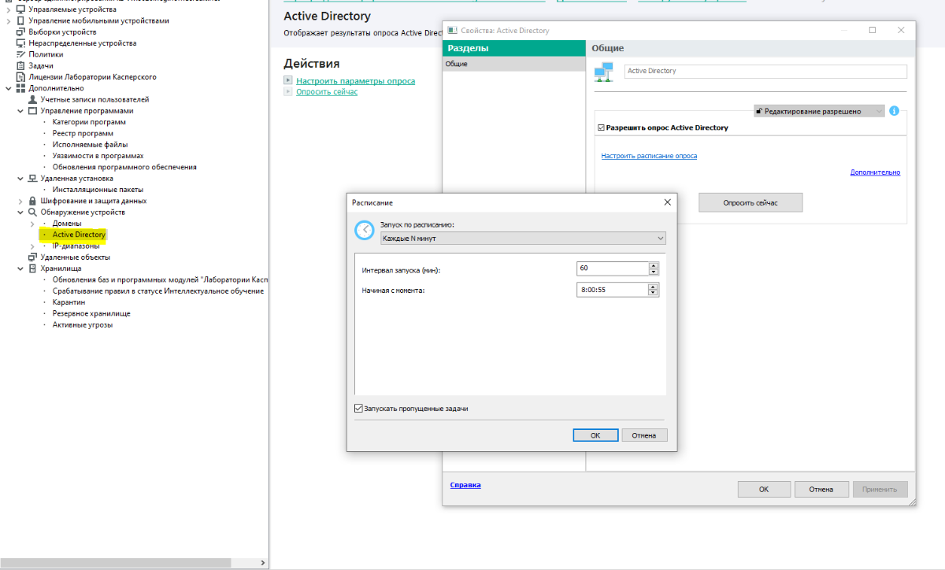This screenshot has width=945, height=570.
Task: Click the Опросить сейчас link under Действия
Action: pos(327,91)
